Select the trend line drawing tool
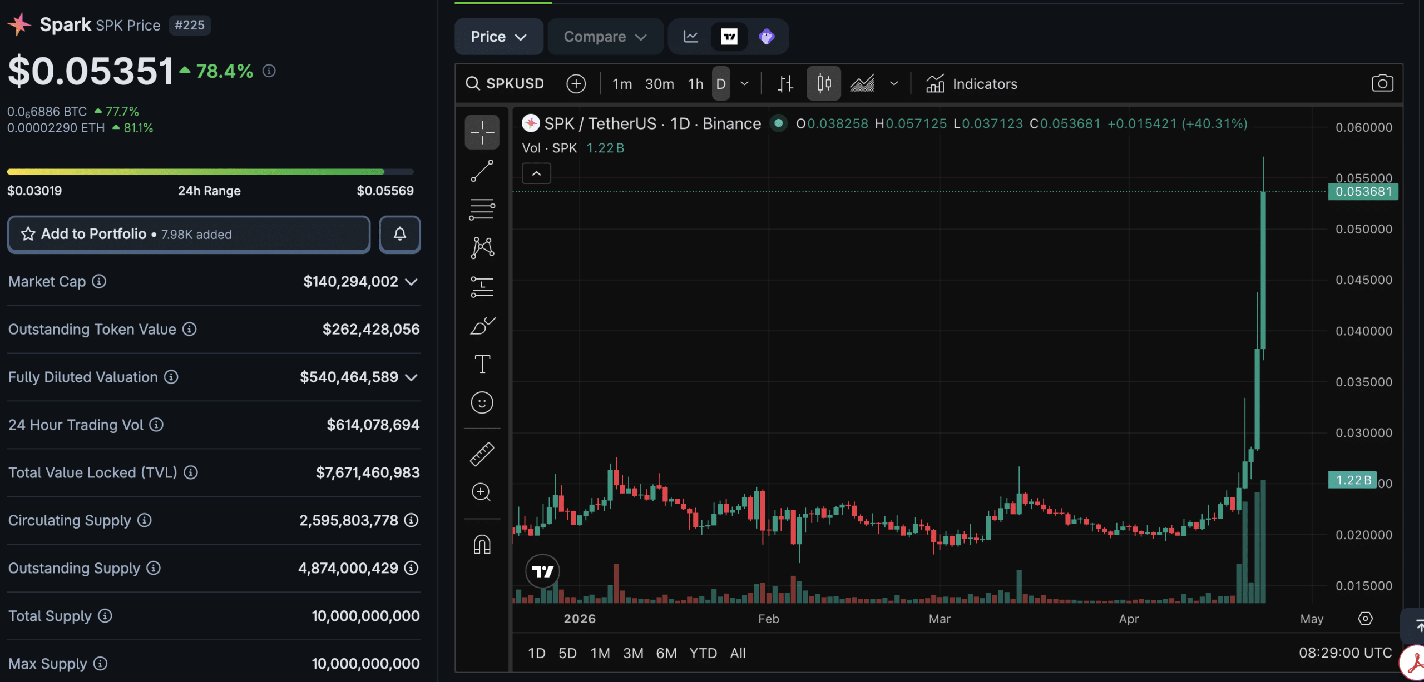 482,171
